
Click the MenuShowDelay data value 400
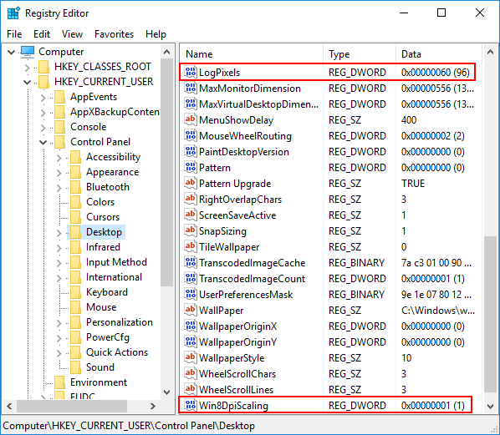409,119
